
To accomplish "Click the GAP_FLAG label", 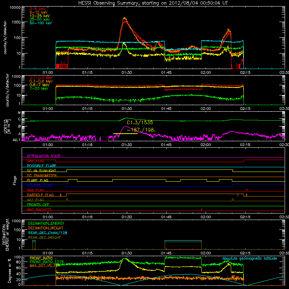I will (x=35, y=161).
